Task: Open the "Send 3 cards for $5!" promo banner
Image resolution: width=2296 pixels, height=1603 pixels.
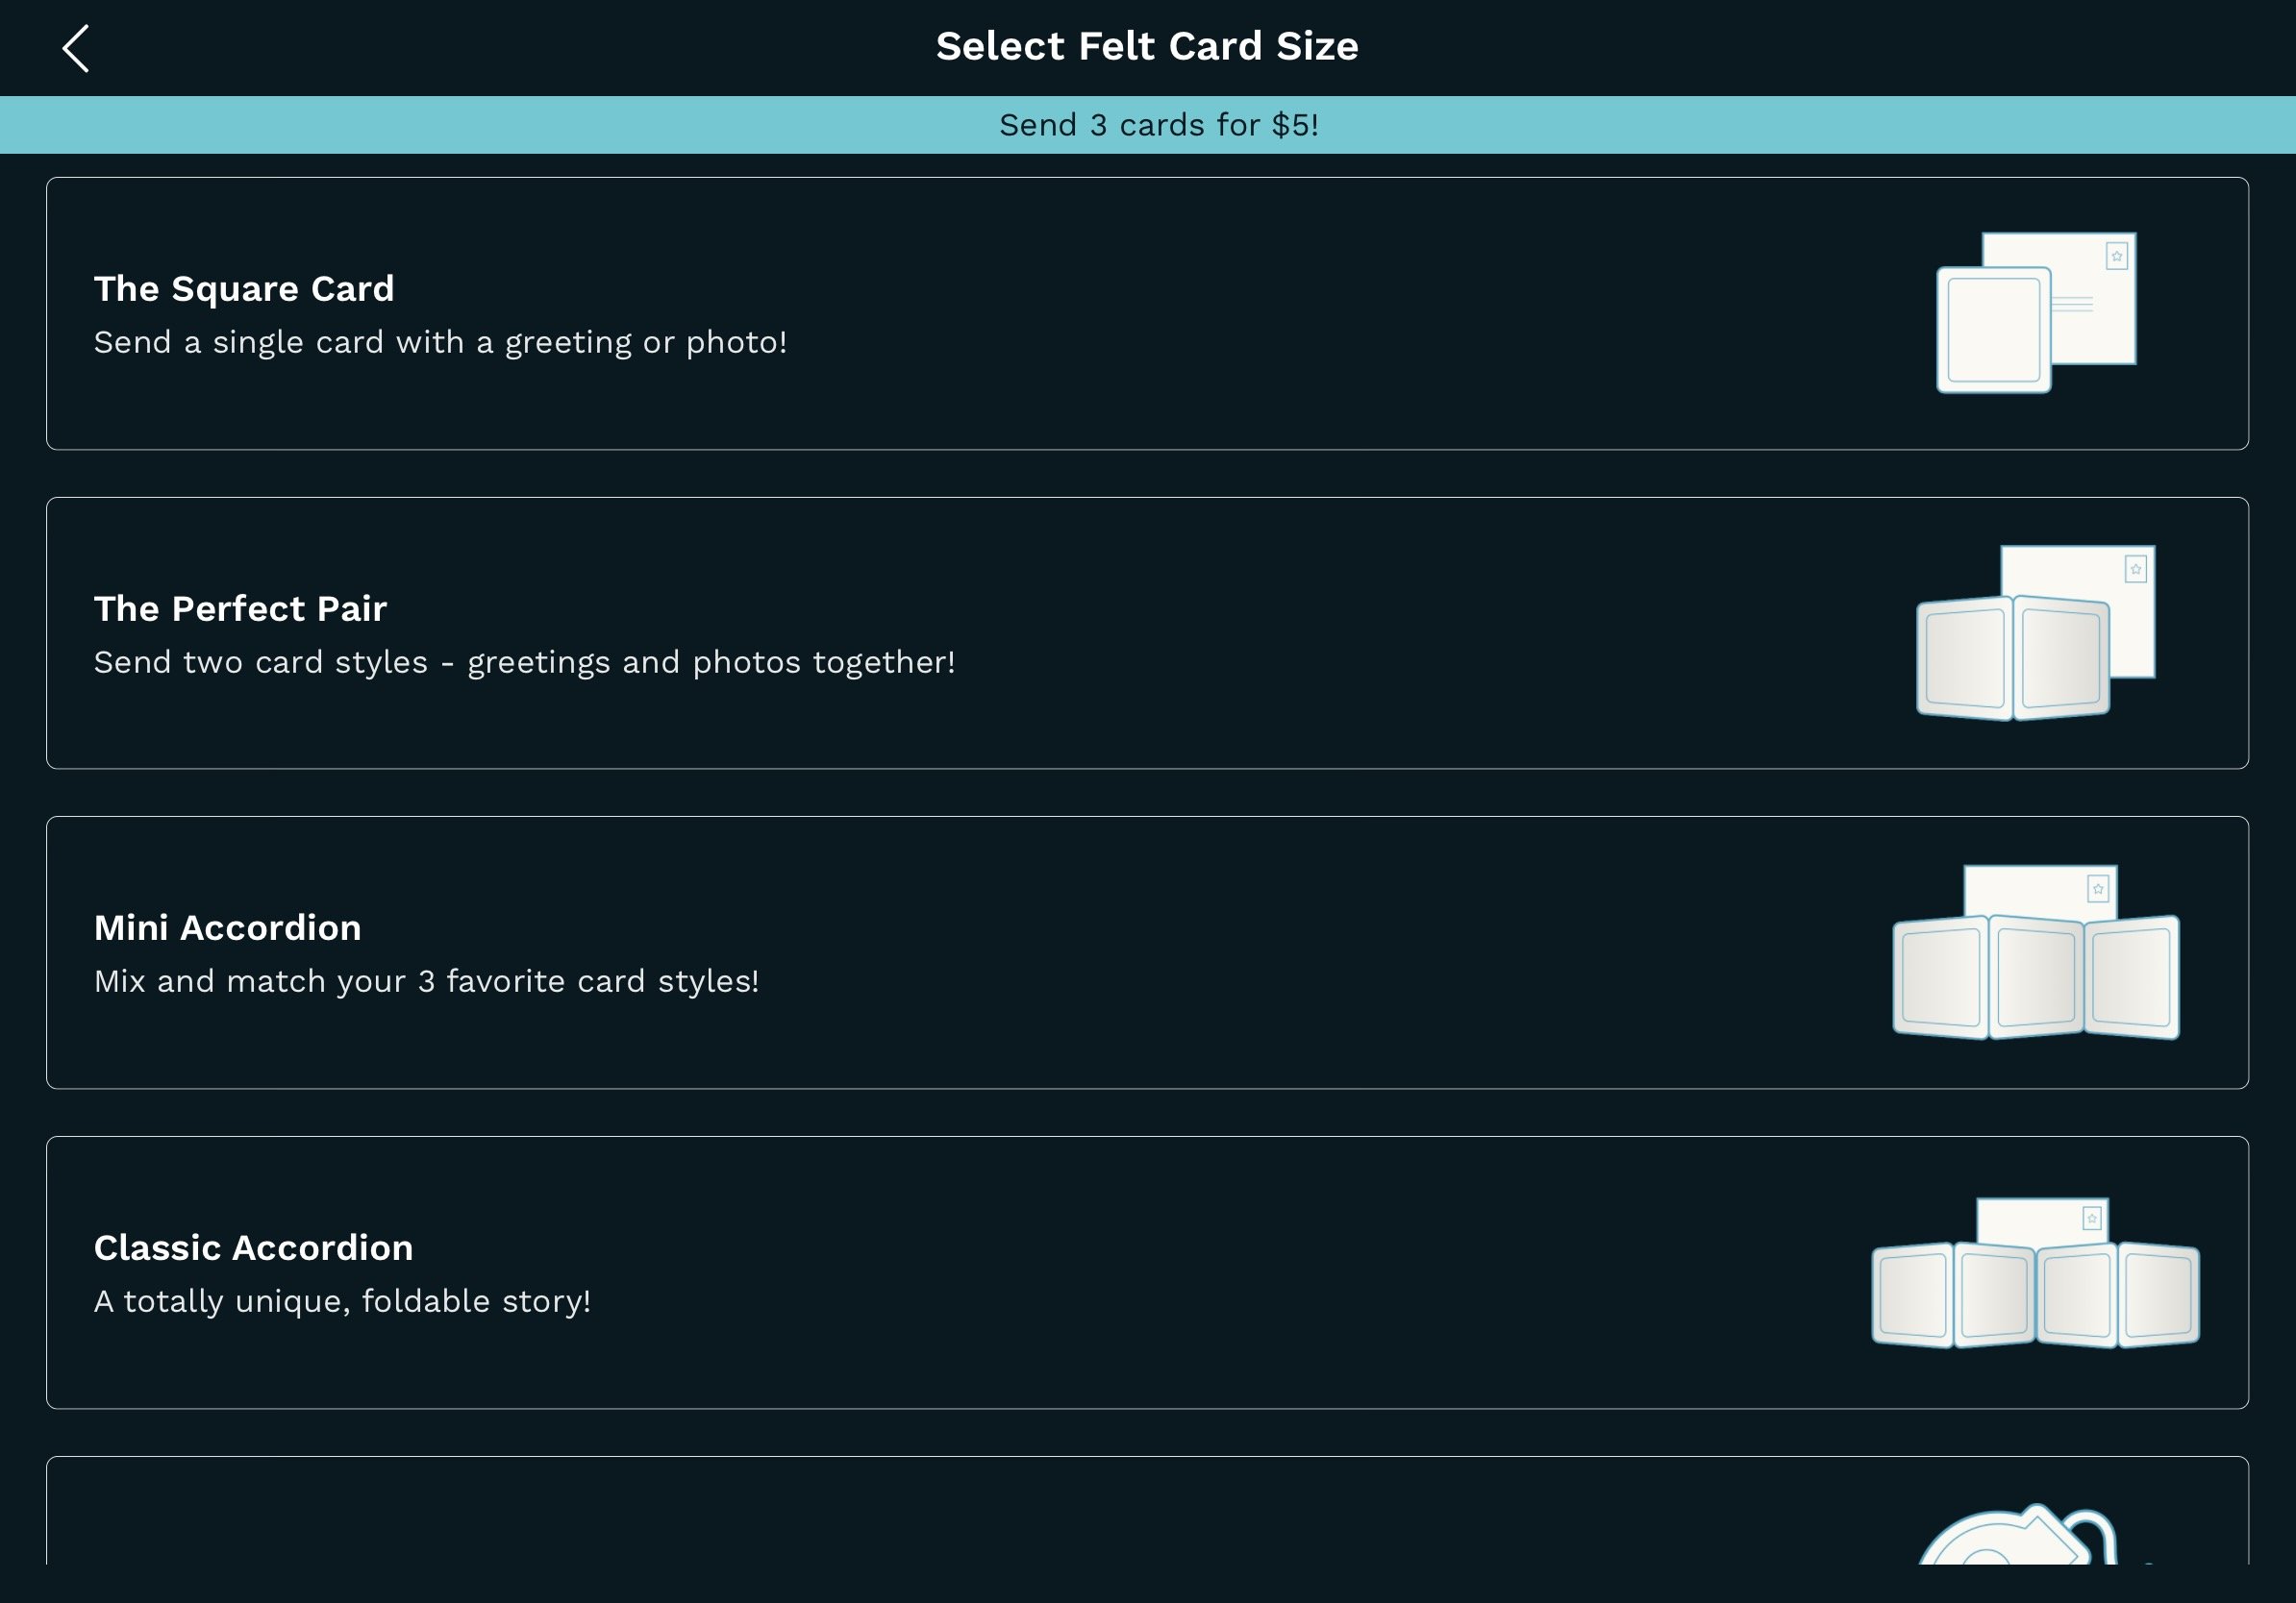Action: [x=1148, y=125]
